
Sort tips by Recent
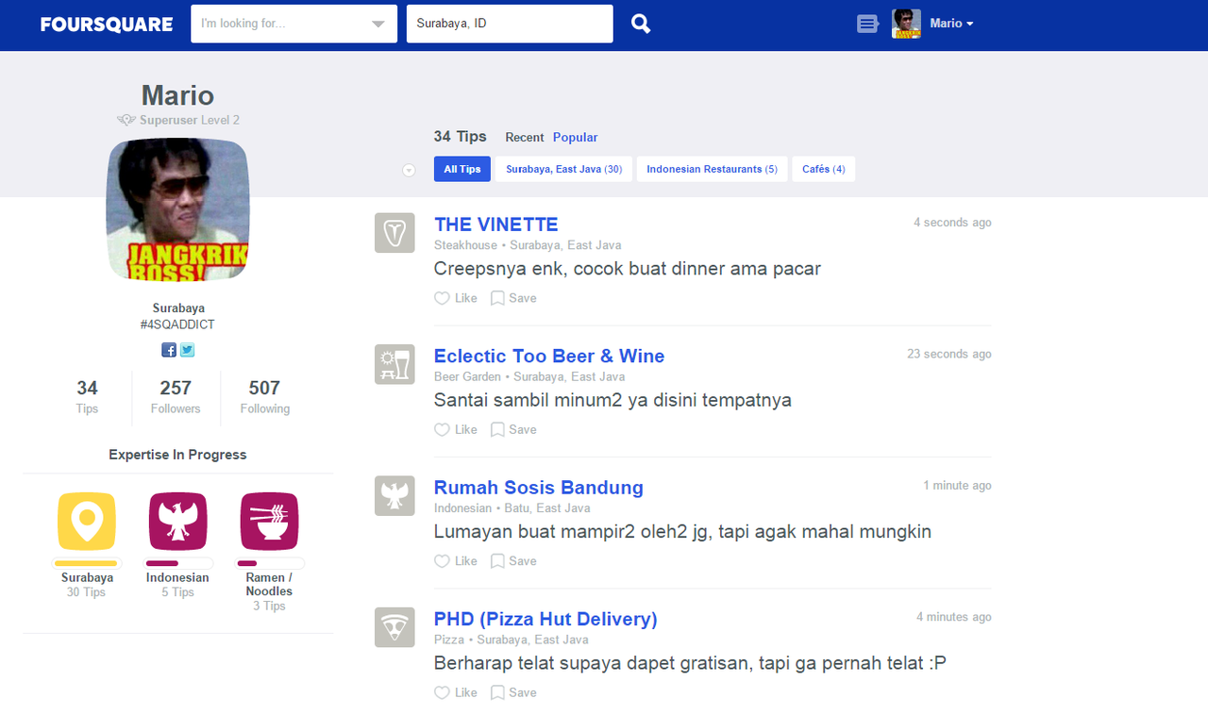tap(525, 138)
